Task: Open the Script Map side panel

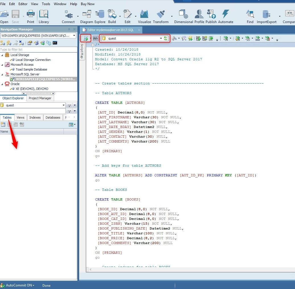Action: pyautogui.click(x=82, y=51)
